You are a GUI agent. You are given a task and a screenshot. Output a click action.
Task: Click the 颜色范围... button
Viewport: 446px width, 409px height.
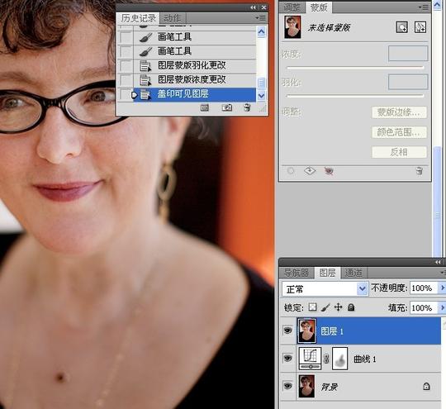click(399, 132)
